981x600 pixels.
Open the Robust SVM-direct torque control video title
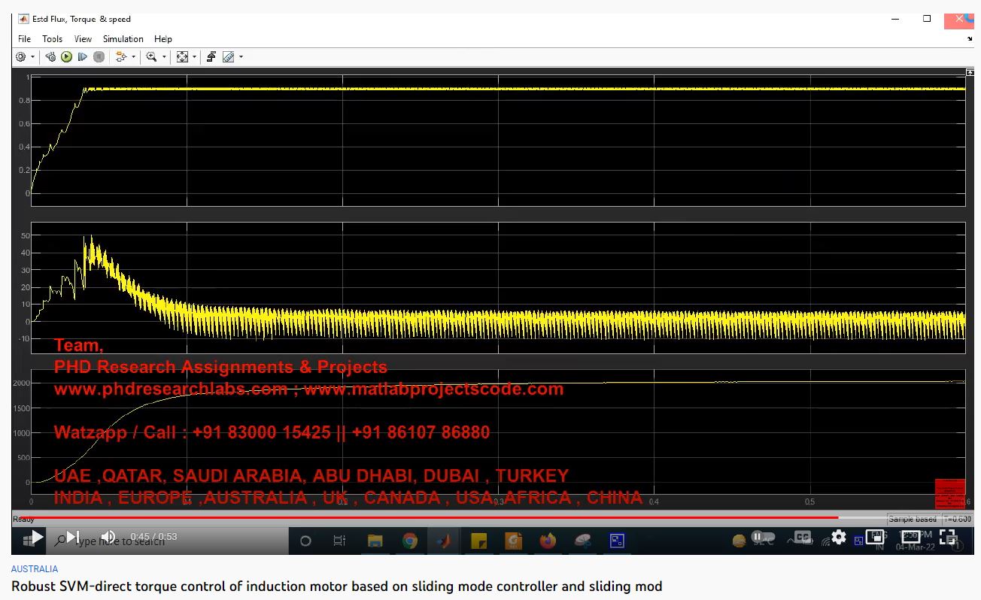click(336, 586)
